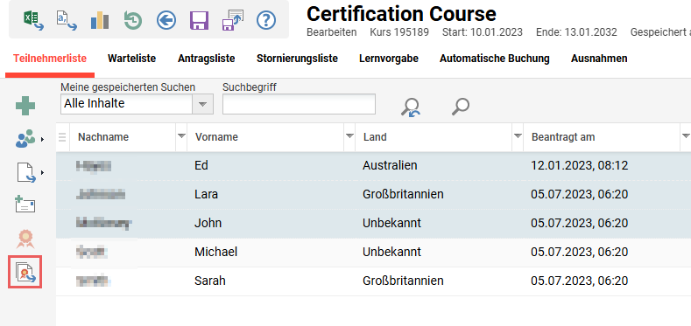
Task: Click the Australien cell
Action: click(x=390, y=165)
